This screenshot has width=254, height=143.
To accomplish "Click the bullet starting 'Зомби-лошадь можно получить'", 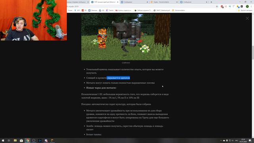I will click(125, 128).
